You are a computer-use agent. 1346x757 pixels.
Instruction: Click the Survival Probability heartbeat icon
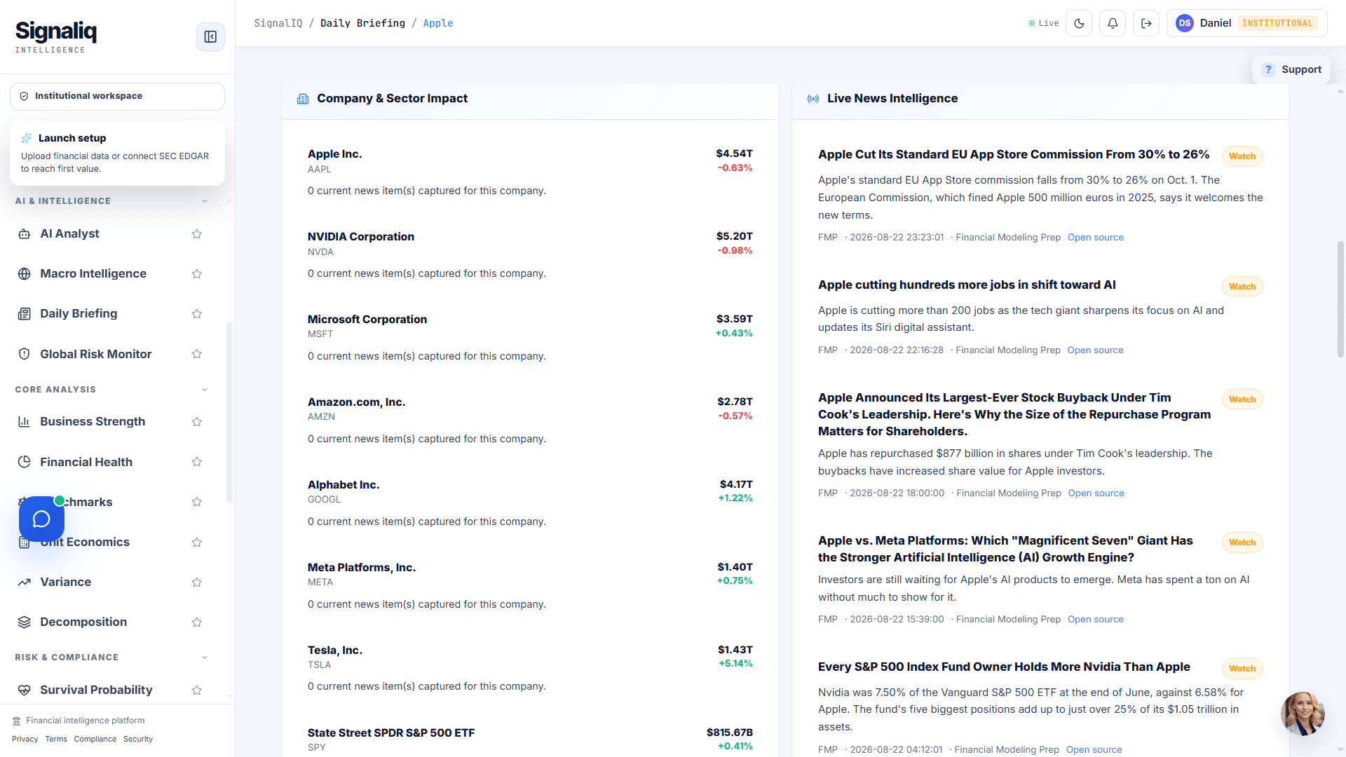point(25,690)
